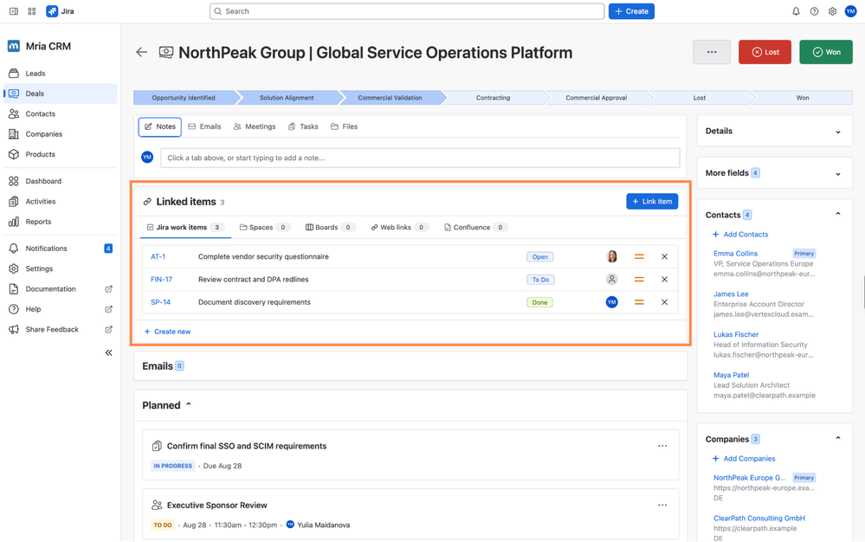Collapse the Contacts panel
Screen dimensions: 865x542
pos(838,214)
